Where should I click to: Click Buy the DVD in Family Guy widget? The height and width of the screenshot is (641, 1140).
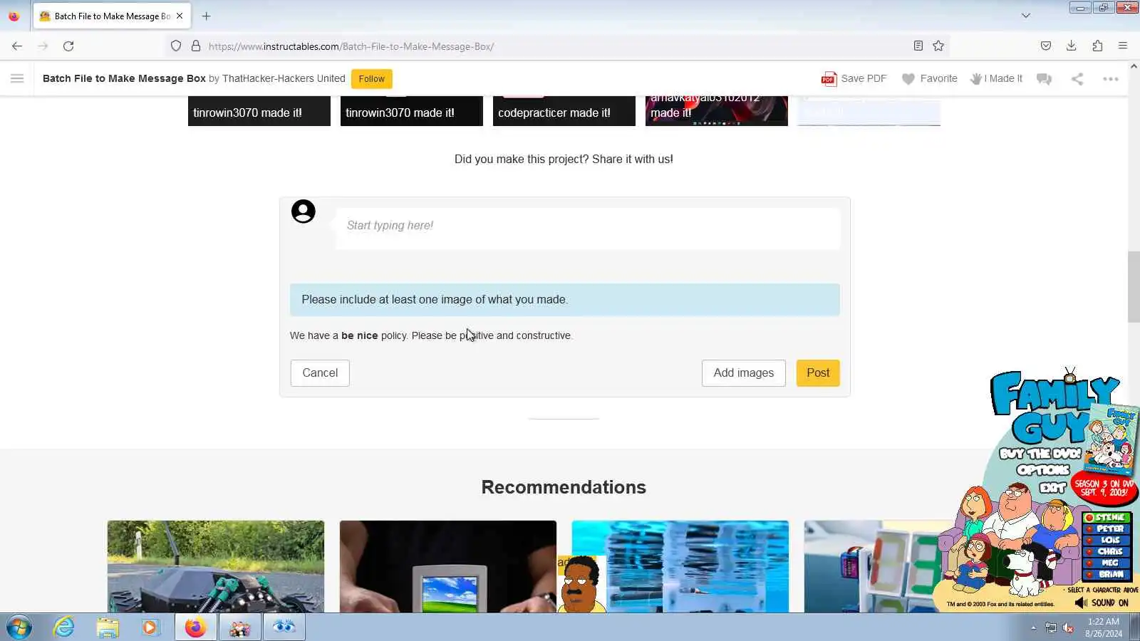point(1040,454)
